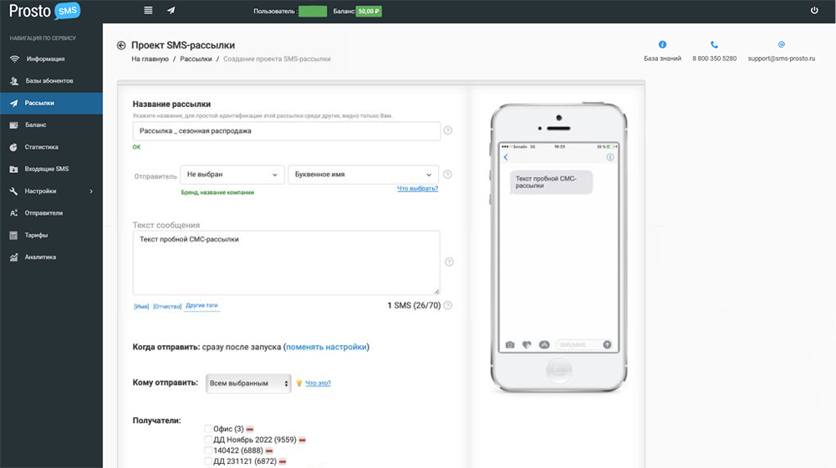836x468 pixels.
Task: Expand the 'Буквенное имя' dropdown
Action: pyautogui.click(x=363, y=175)
